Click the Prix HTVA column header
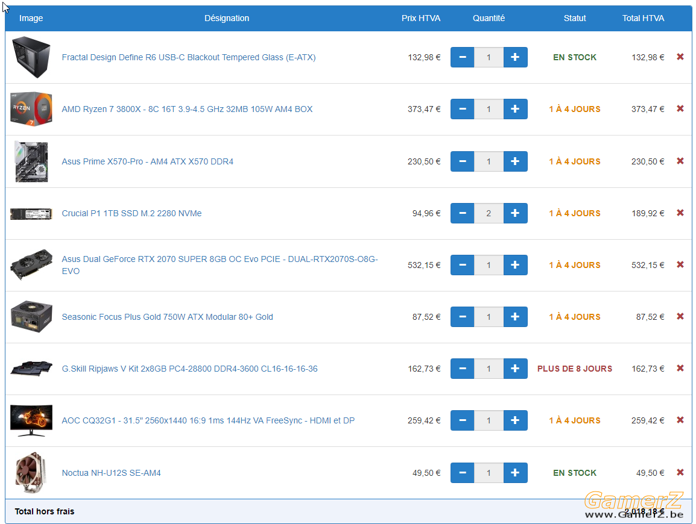 pos(421,18)
